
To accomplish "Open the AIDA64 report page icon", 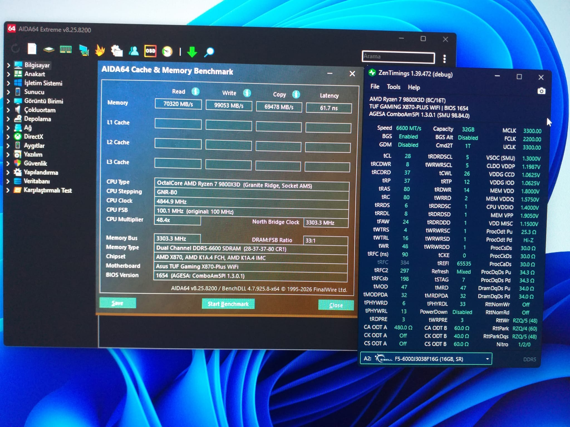I will (32, 49).
